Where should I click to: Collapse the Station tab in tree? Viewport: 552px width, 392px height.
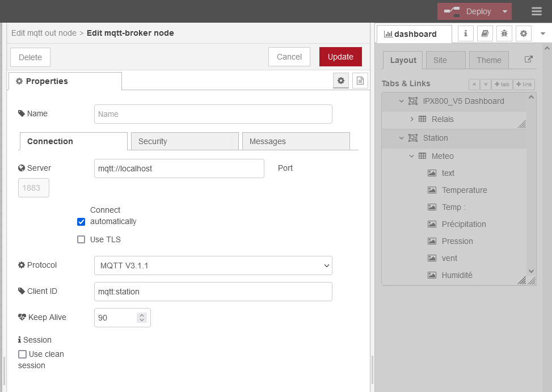pos(401,138)
